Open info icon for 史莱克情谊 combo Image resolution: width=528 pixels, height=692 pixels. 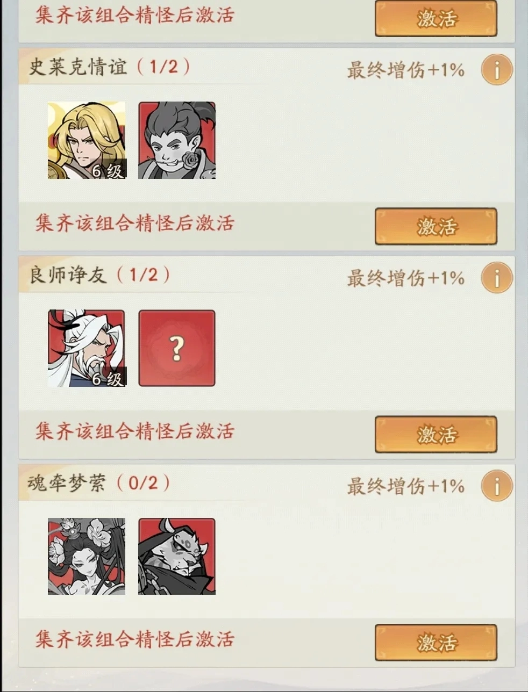pyautogui.click(x=497, y=70)
